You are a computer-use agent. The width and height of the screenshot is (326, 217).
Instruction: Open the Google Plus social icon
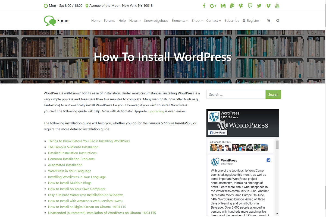(213, 6)
